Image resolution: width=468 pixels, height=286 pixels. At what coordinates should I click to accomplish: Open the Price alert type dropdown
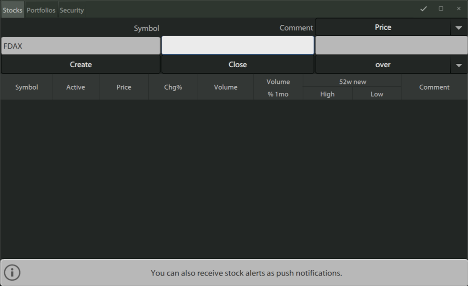pyautogui.click(x=458, y=28)
